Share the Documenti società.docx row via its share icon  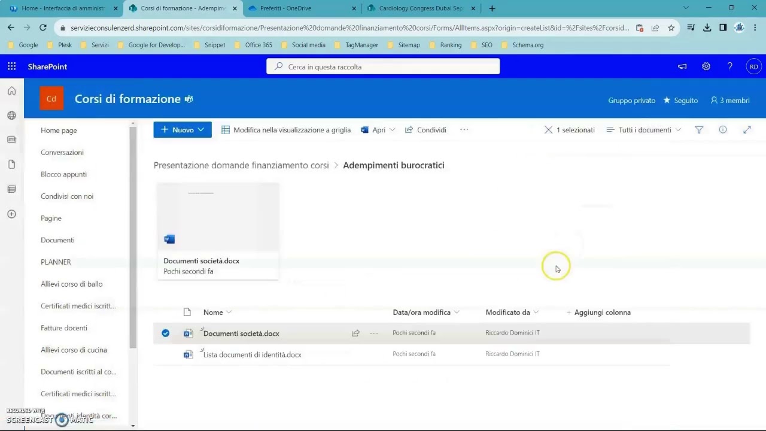point(355,333)
